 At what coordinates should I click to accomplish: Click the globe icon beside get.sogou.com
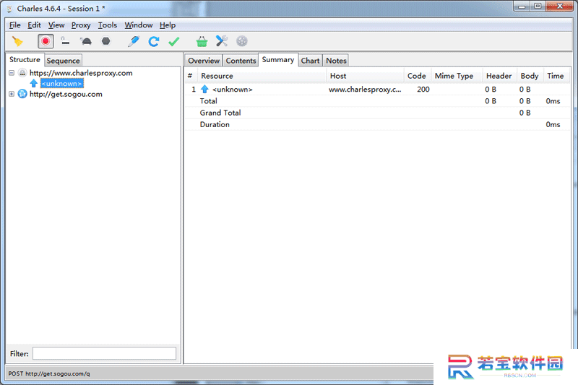[22, 94]
